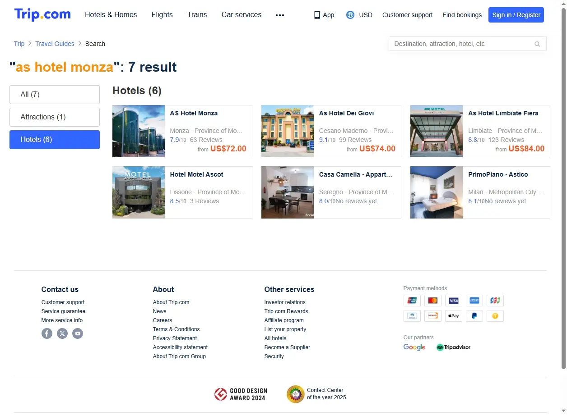The image size is (567, 415).
Task: Click the Mastercard payment icon
Action: 433,301
